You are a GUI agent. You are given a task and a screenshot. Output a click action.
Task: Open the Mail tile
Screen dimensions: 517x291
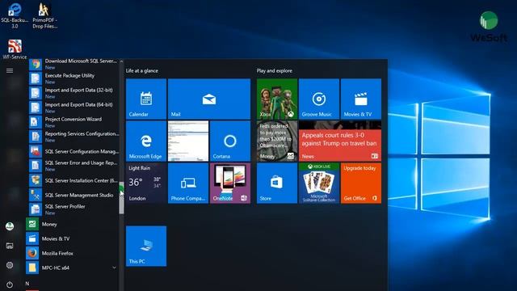[x=209, y=99]
